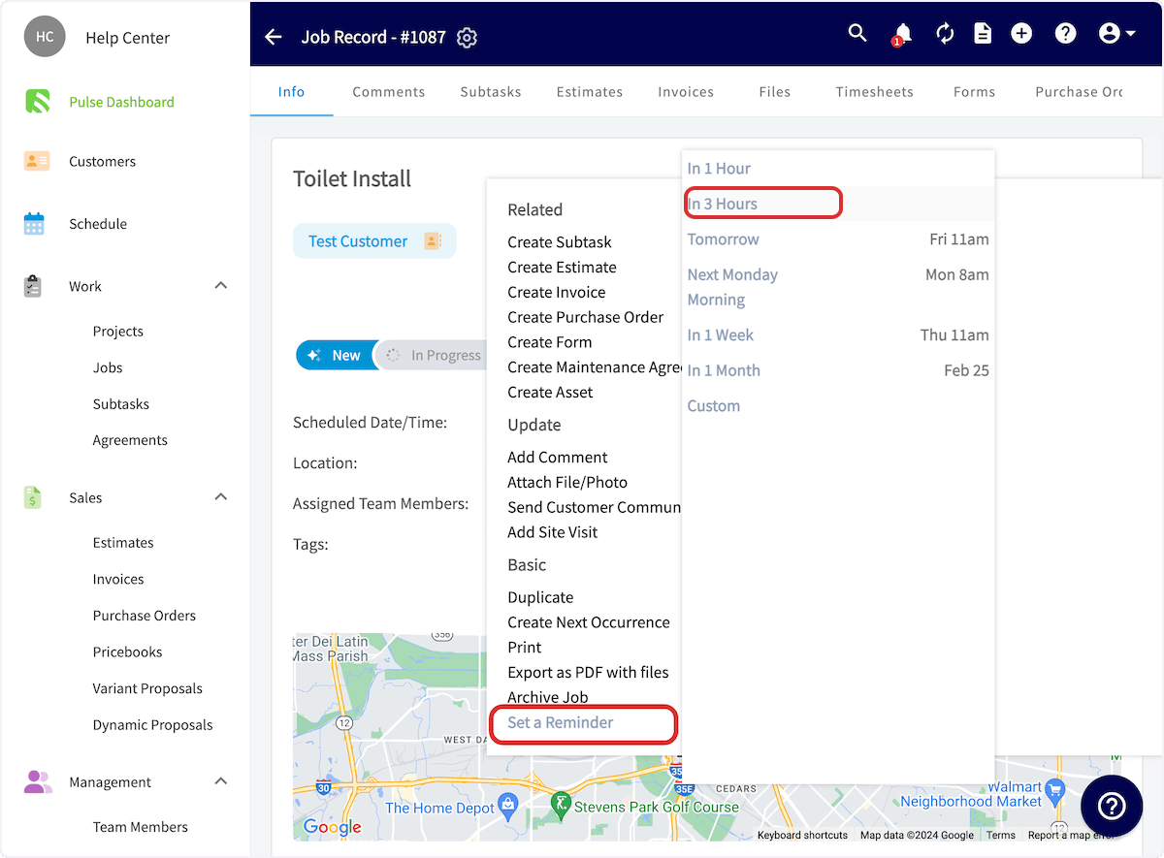Click the Management people icon
Image resolution: width=1164 pixels, height=858 pixels.
tap(38, 781)
